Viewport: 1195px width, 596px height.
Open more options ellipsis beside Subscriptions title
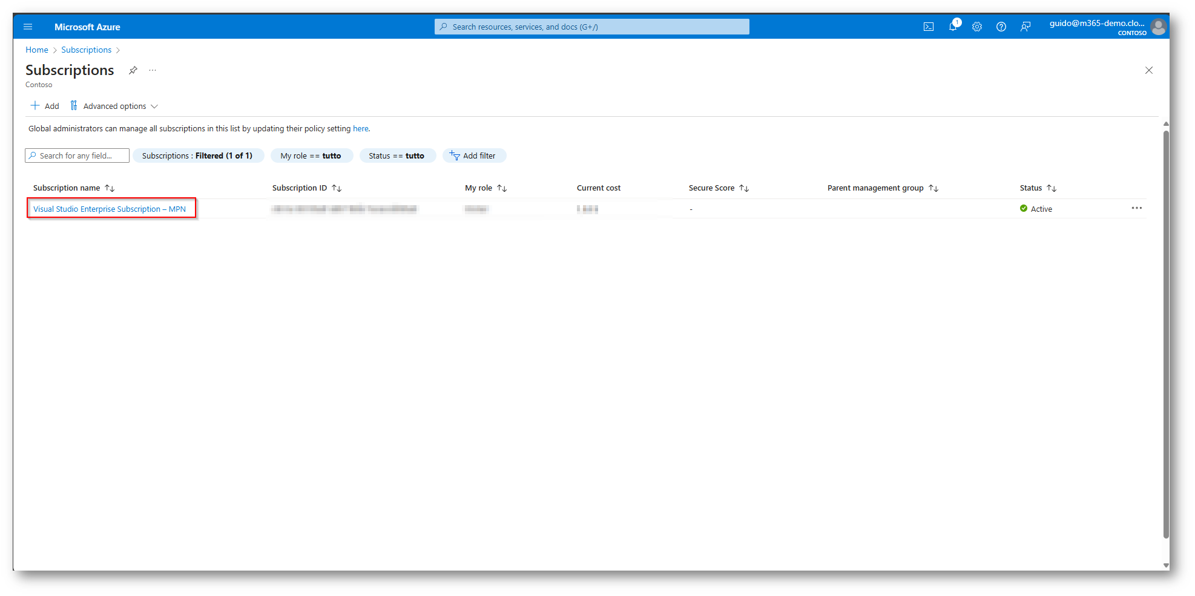(x=153, y=70)
